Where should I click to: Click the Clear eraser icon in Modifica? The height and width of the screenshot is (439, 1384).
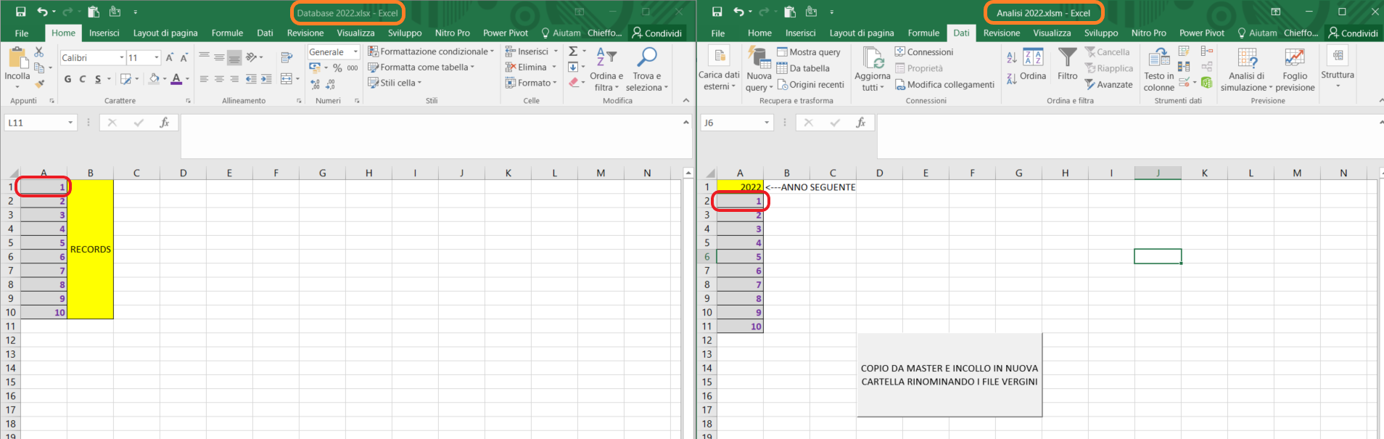(574, 83)
